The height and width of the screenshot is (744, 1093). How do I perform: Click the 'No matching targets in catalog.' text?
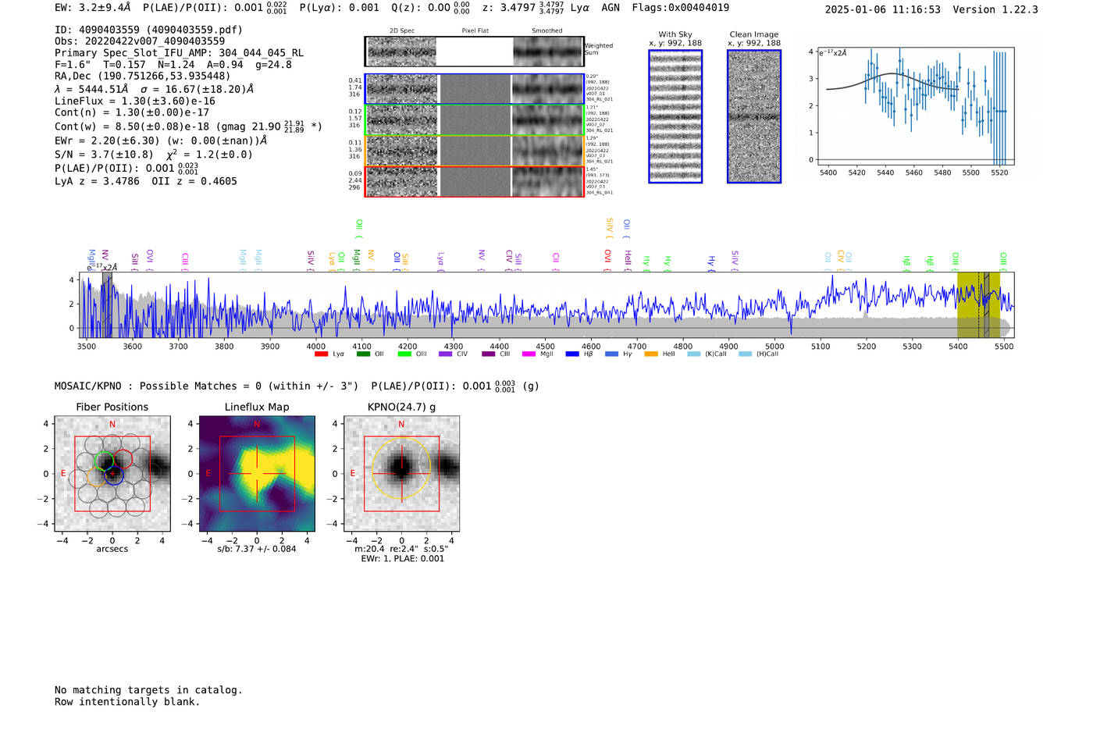[x=148, y=690]
